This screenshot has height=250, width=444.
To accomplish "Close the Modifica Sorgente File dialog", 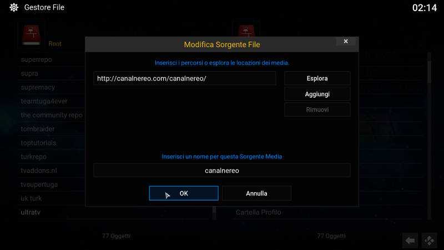I will pos(345,41).
